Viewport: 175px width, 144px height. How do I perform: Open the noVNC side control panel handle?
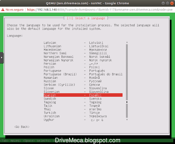2,58
